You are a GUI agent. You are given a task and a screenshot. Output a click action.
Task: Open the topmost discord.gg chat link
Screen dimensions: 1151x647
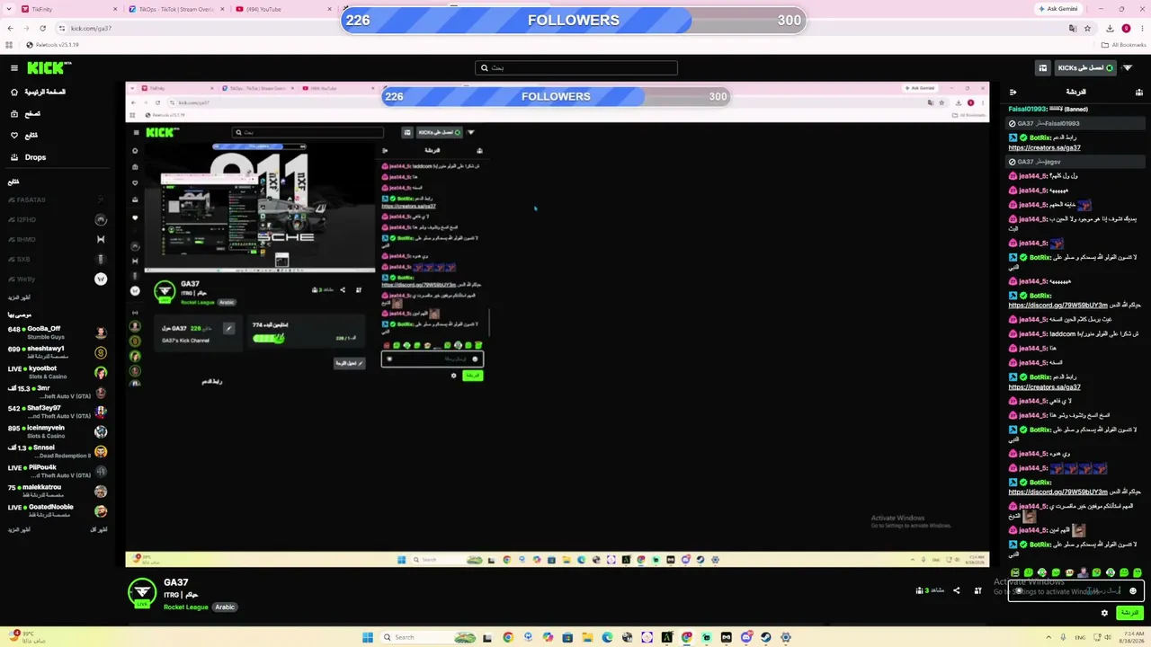(x=1057, y=306)
